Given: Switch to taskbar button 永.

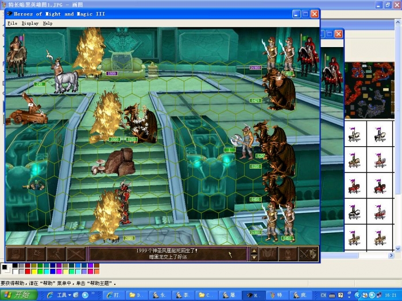Looking at the screenshot, I should 160,295.
